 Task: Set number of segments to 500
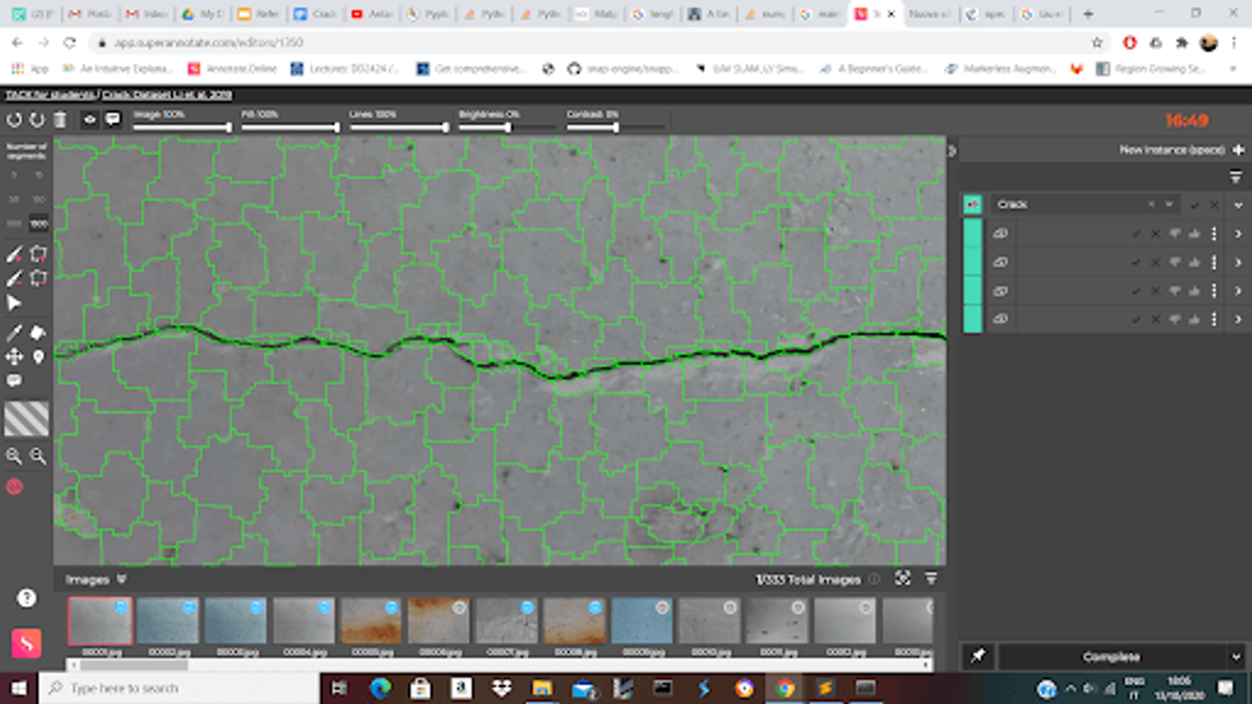[x=14, y=223]
